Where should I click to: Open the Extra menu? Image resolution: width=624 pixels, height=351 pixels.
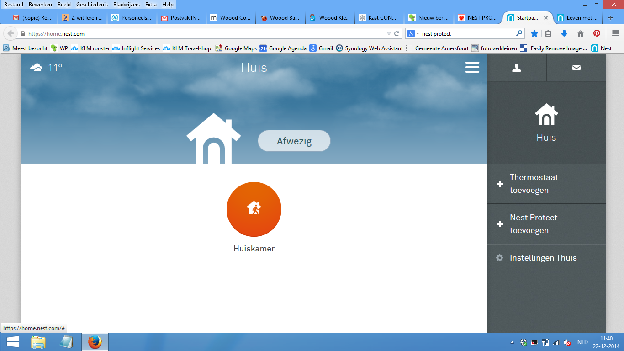pyautogui.click(x=151, y=5)
